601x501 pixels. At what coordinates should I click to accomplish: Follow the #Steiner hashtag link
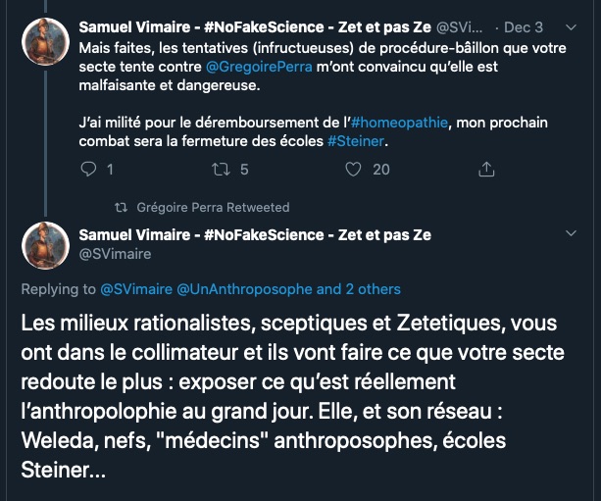coord(359,139)
